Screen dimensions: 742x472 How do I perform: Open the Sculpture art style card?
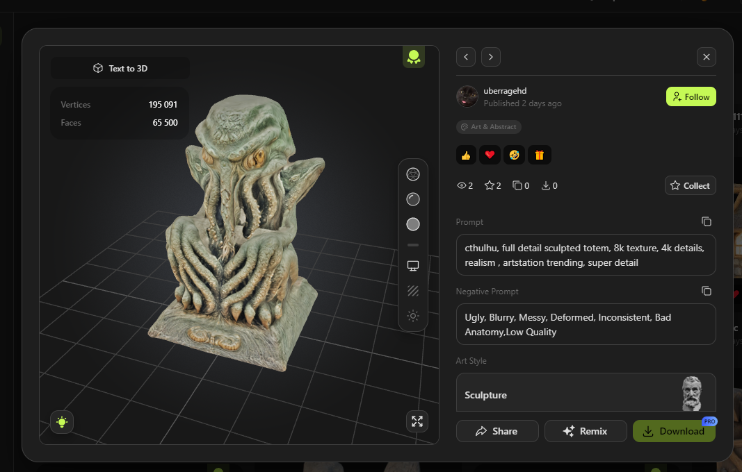586,394
